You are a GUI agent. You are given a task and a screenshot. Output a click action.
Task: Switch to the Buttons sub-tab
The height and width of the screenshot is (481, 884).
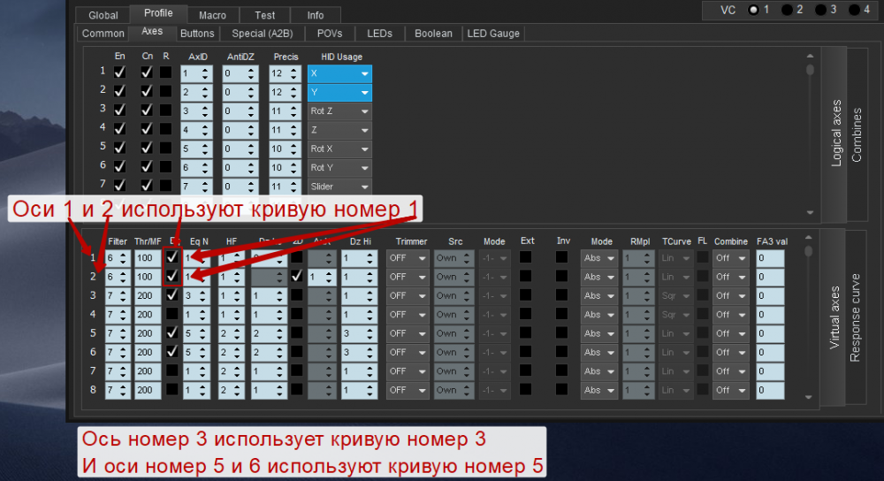pos(197,34)
